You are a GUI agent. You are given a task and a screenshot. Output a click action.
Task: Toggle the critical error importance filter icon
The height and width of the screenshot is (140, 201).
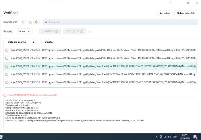[x=36, y=22]
